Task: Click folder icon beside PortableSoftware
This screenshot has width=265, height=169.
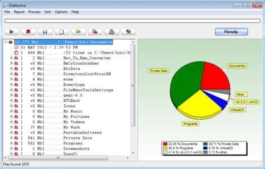Action: pyautogui.click(x=16, y=133)
